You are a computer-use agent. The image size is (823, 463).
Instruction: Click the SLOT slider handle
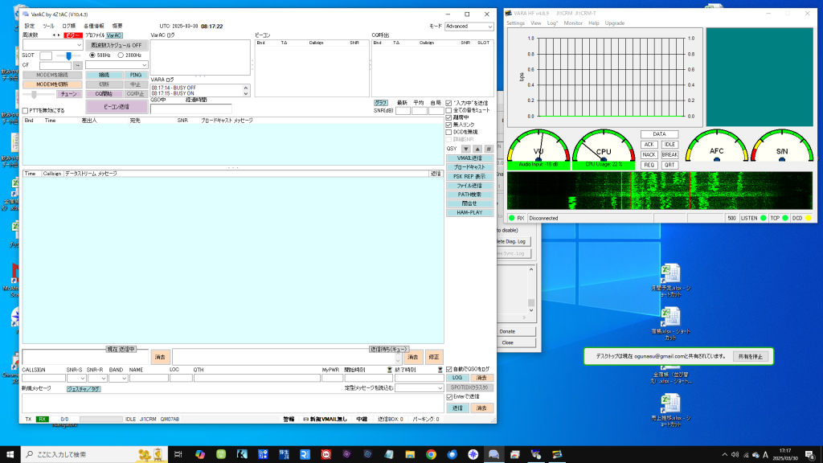(68, 55)
